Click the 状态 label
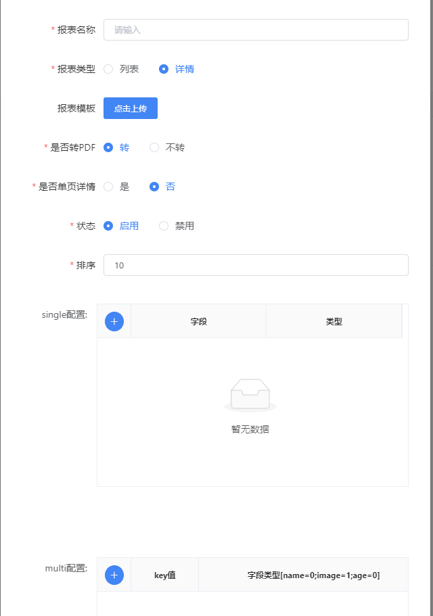Image resolution: width=433 pixels, height=616 pixels. click(x=86, y=226)
